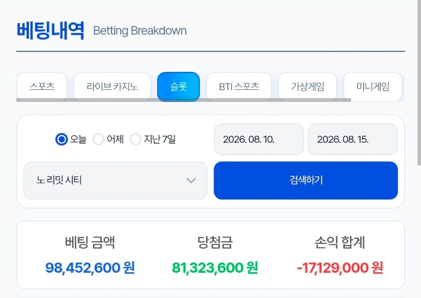Click the dropdown chevron arrow icon

191,180
